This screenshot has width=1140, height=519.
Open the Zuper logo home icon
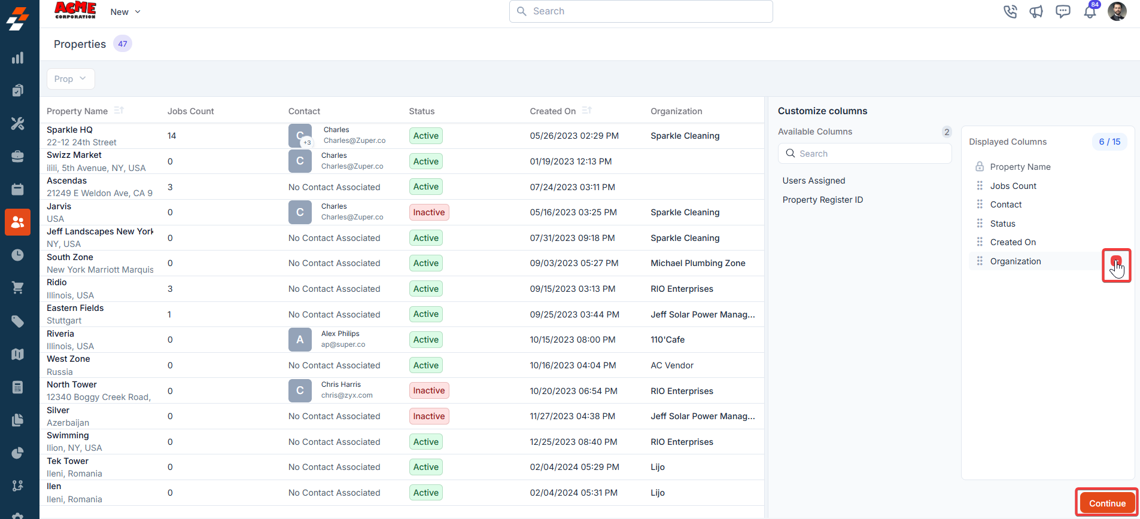click(x=18, y=18)
